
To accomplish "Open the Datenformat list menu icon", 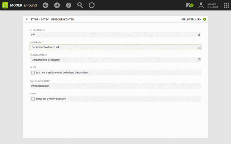I will click(199, 47).
